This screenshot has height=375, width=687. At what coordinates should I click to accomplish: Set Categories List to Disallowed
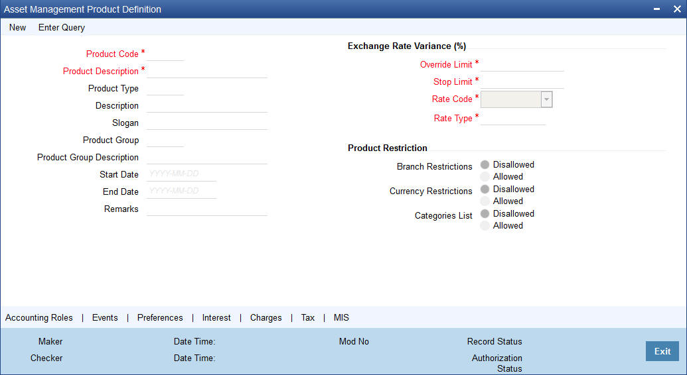[485, 213]
